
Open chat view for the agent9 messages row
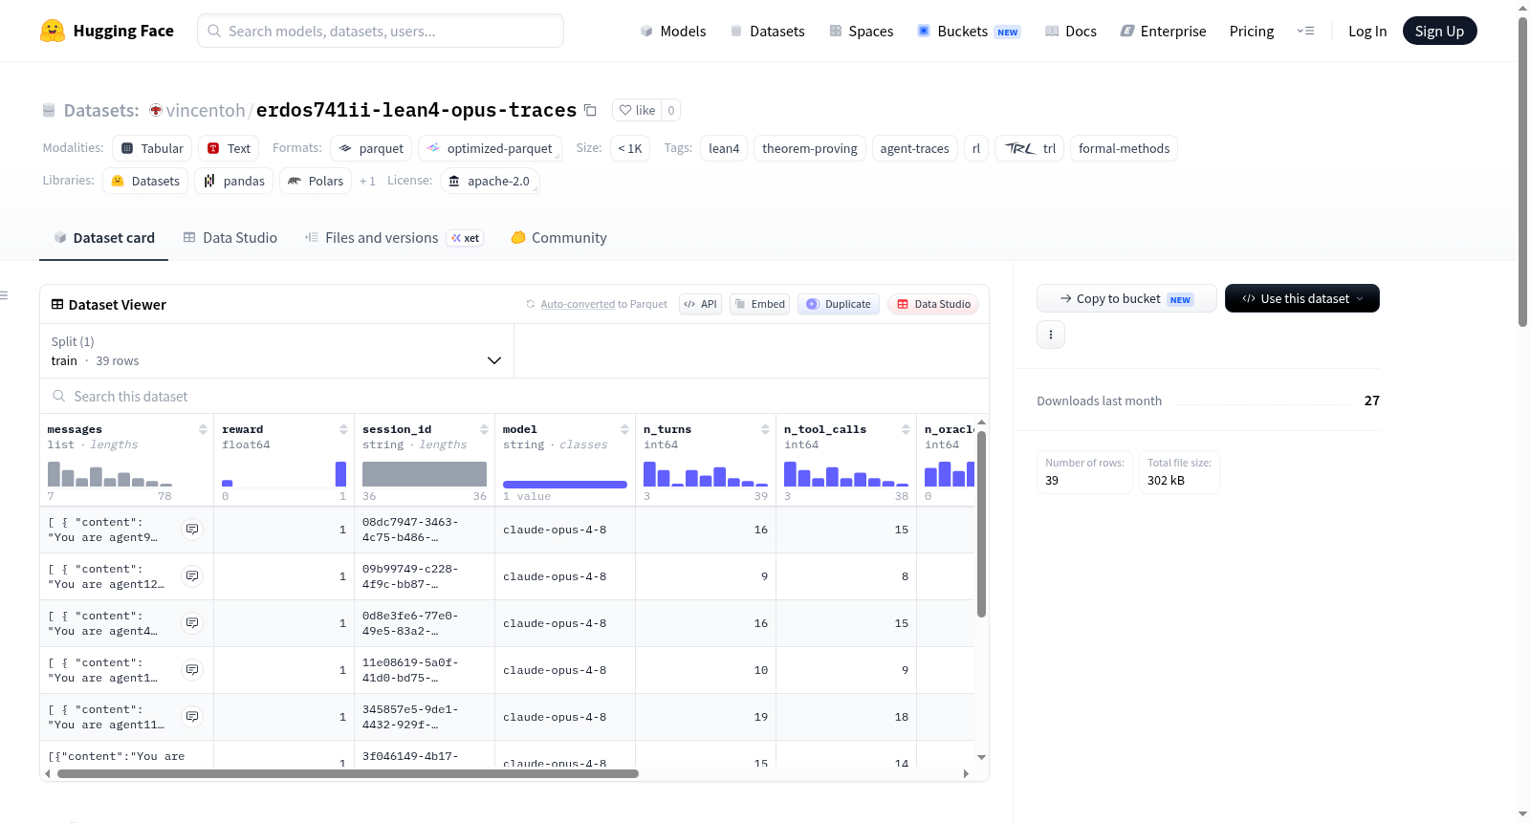(x=192, y=530)
